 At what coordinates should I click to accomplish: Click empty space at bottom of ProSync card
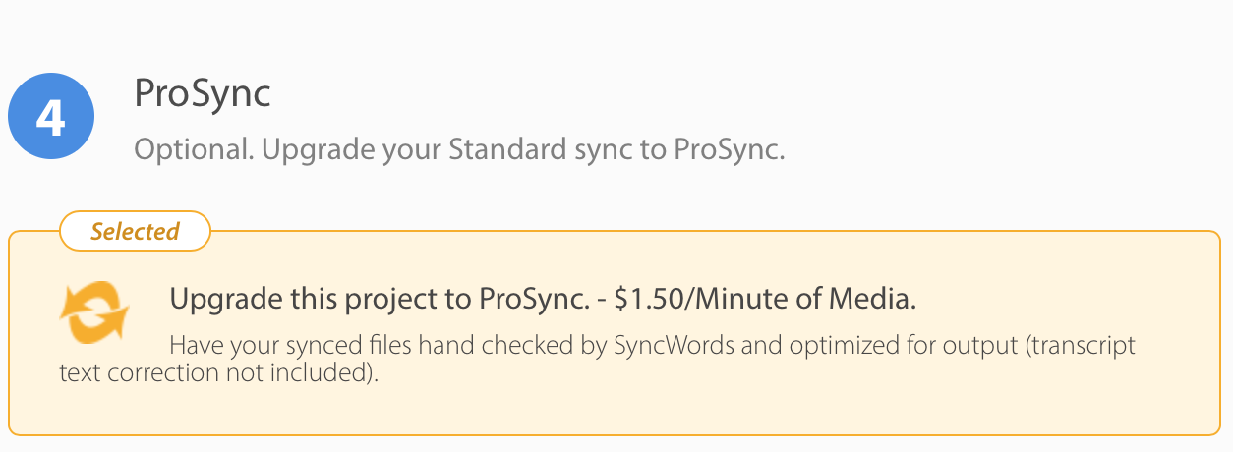[615, 411]
